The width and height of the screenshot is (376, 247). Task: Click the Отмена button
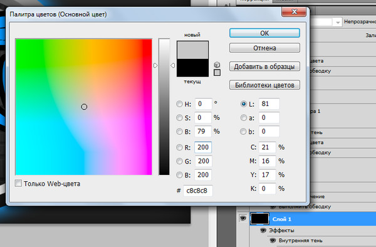[x=264, y=48]
